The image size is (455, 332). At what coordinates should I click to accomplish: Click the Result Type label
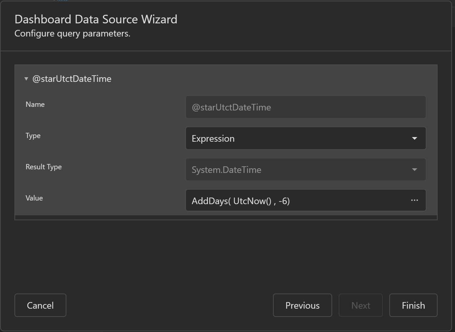pos(44,167)
